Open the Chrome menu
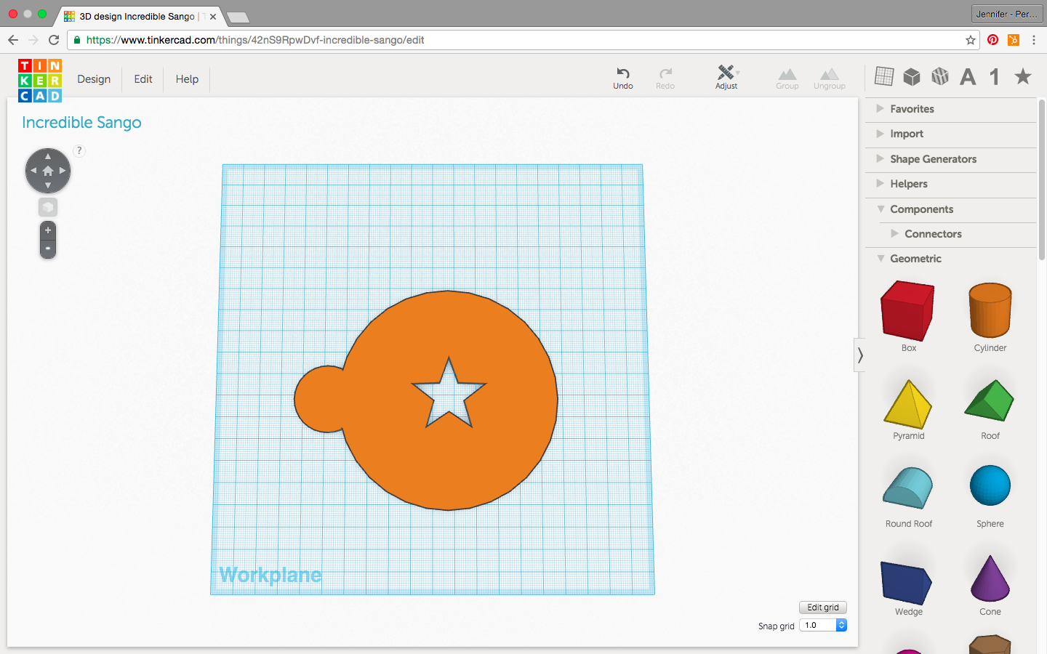The height and width of the screenshot is (654, 1047). pyautogui.click(x=1034, y=40)
